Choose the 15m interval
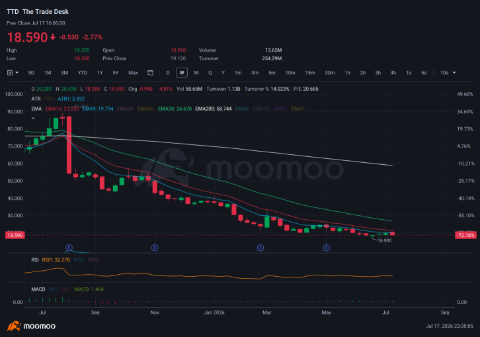Screen dimensions: 480x337 point(310,73)
